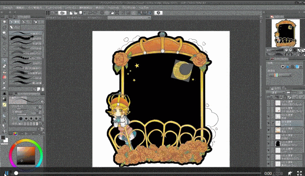
Task: Mute the video with the speaker icon
Action: pos(290,173)
